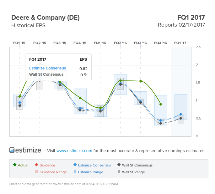The height and width of the screenshot is (194, 215).
Task: Select the FQ3 '15 axis label
Action: point(60,43)
